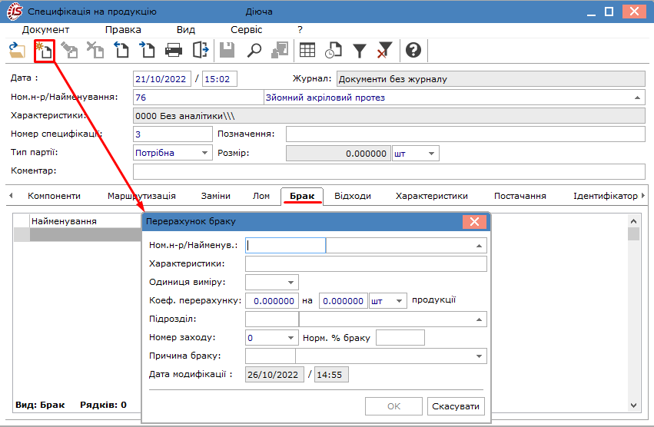Switch to the Відходи tab
This screenshot has width=654, height=427.
click(353, 196)
